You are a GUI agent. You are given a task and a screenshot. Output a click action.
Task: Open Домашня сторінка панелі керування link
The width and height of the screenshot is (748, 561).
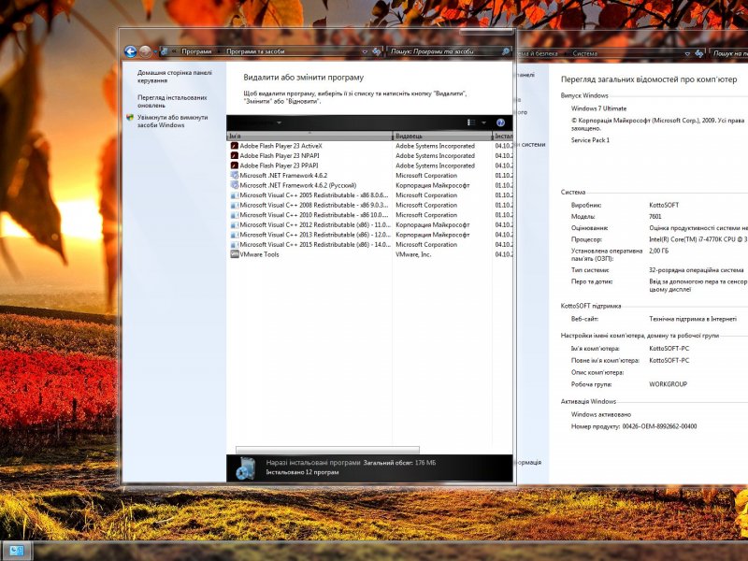tap(175, 77)
